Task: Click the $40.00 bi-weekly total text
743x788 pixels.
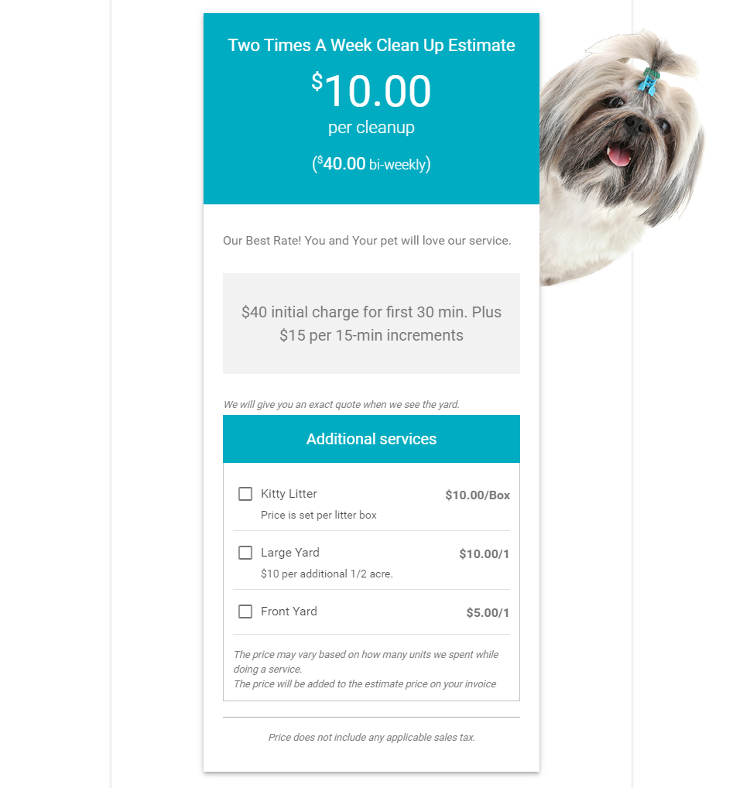Action: [x=371, y=164]
